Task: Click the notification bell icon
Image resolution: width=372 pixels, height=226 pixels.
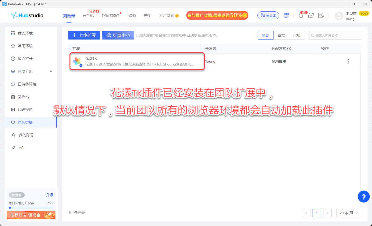Action: pyautogui.click(x=301, y=16)
